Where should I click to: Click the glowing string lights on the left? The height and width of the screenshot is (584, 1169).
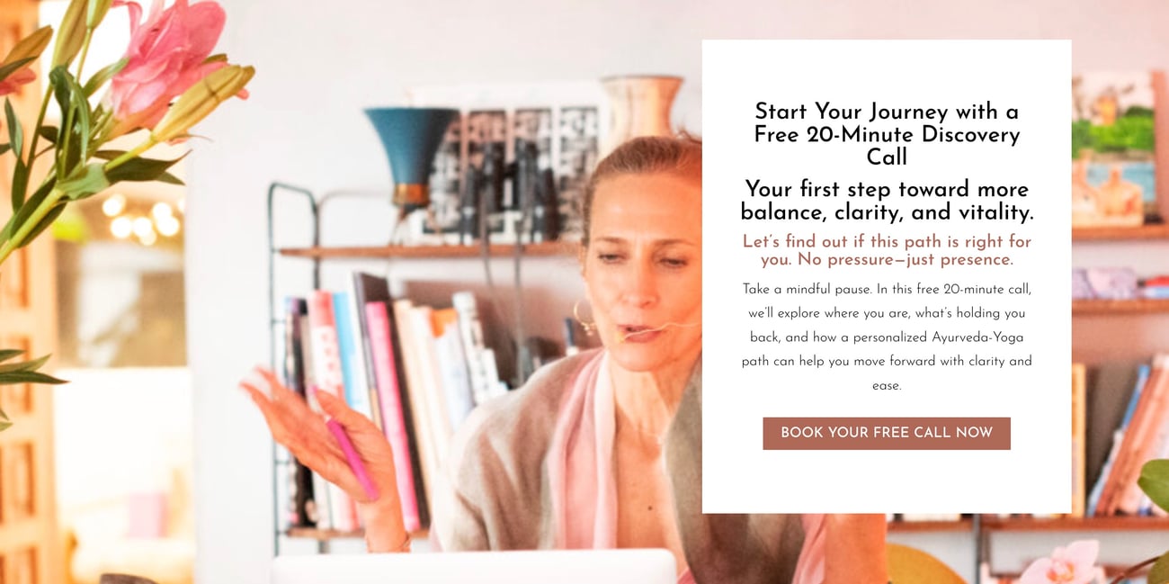[144, 218]
